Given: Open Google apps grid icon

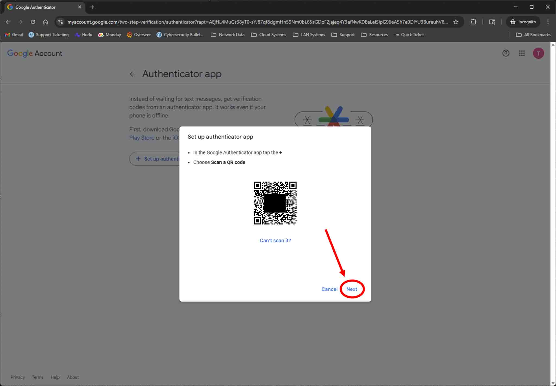Looking at the screenshot, I should click(522, 53).
